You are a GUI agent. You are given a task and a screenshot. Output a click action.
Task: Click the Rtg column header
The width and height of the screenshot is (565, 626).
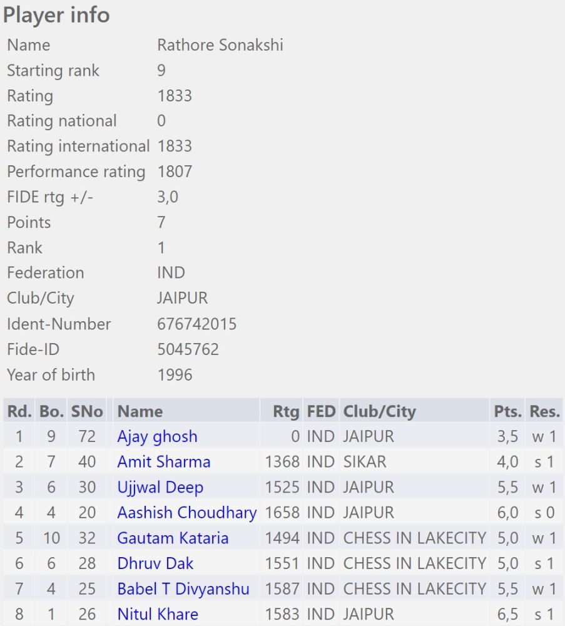pos(286,411)
